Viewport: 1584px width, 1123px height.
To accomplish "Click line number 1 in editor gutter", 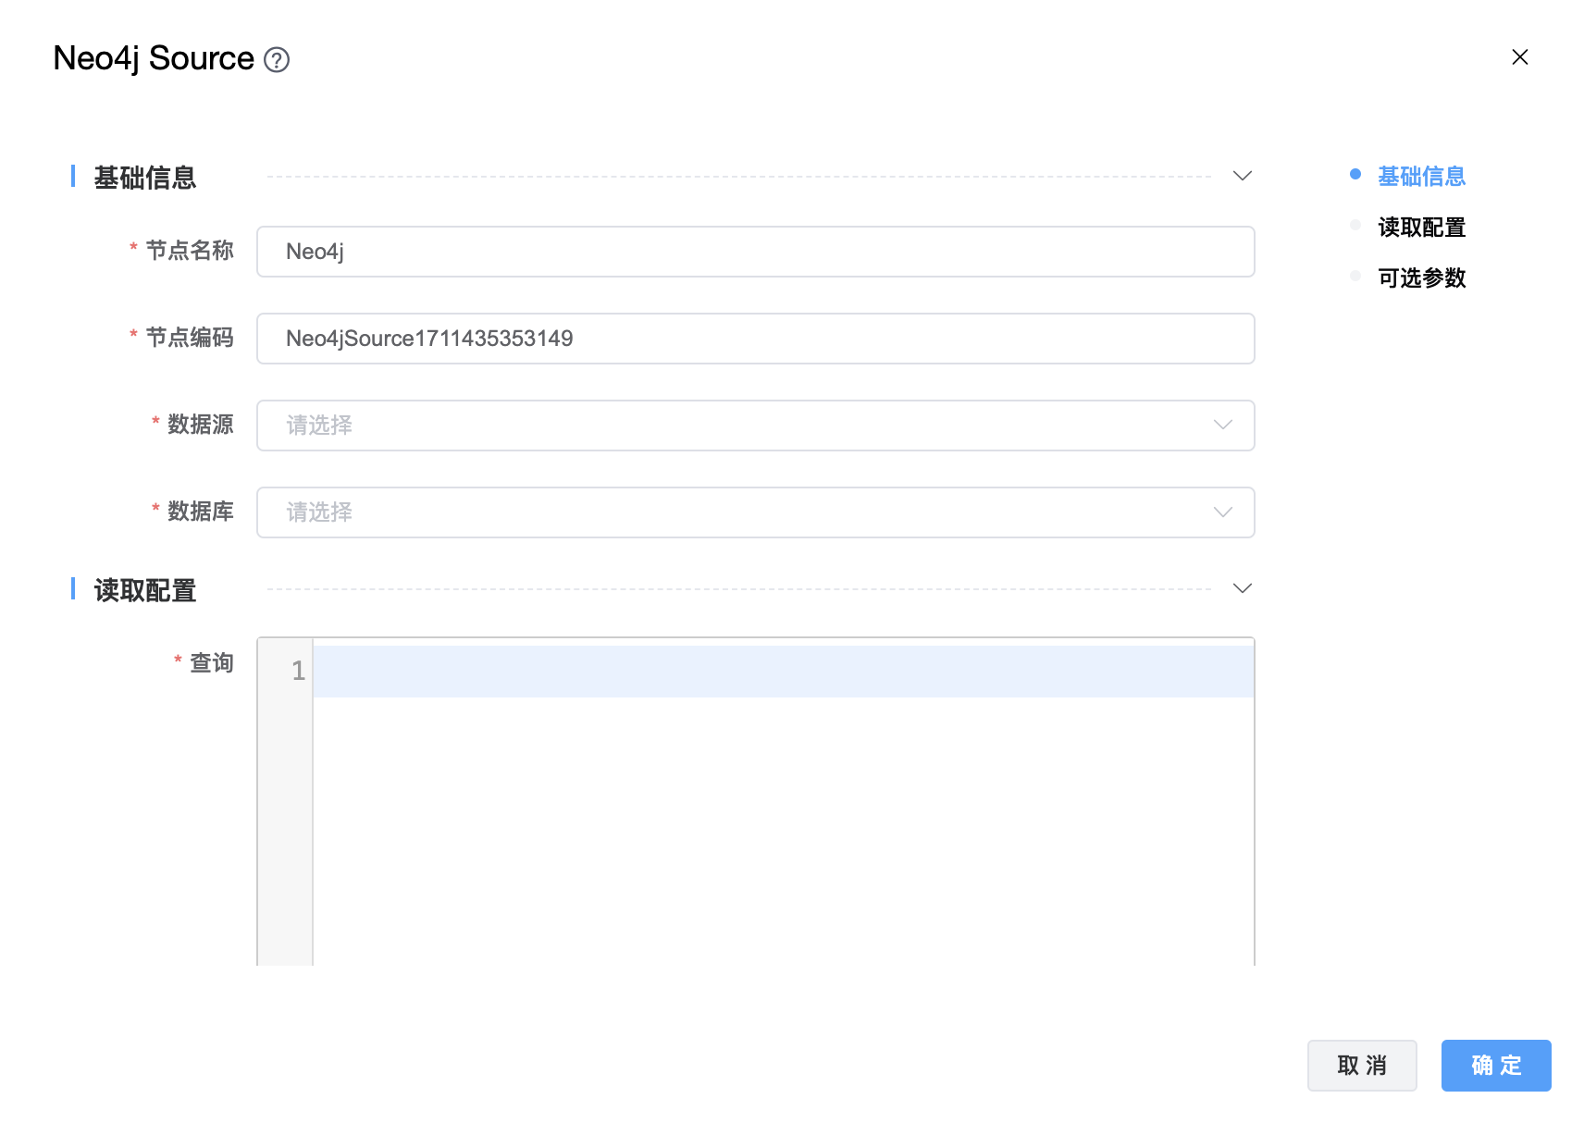I will (297, 671).
